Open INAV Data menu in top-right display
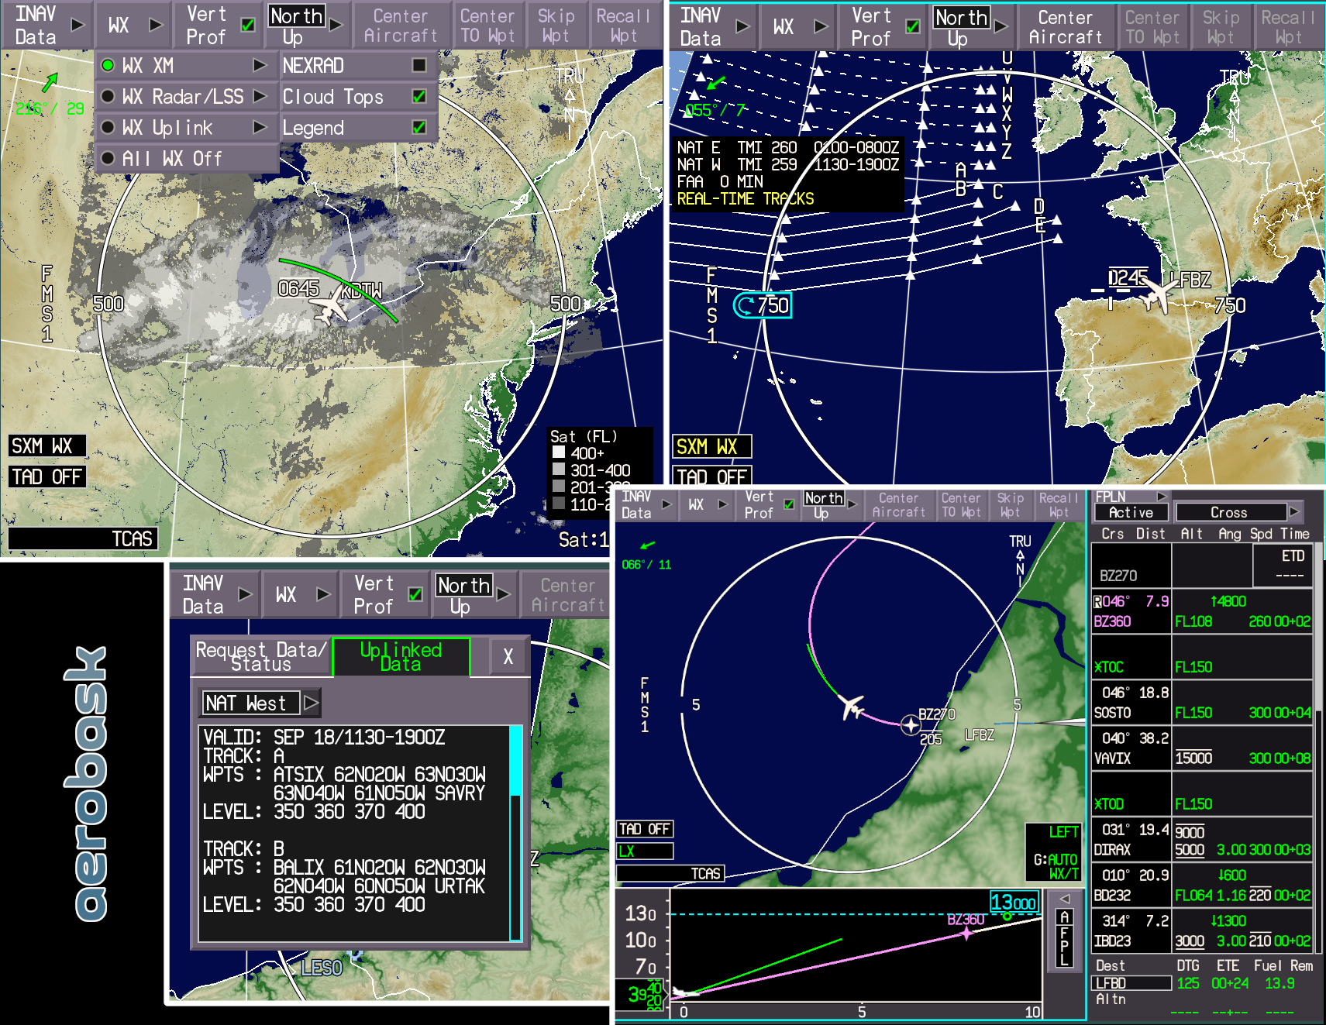1326x1025 pixels. [712, 26]
